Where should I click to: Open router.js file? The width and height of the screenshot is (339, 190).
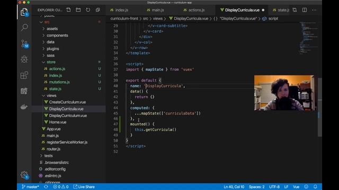click(53, 149)
